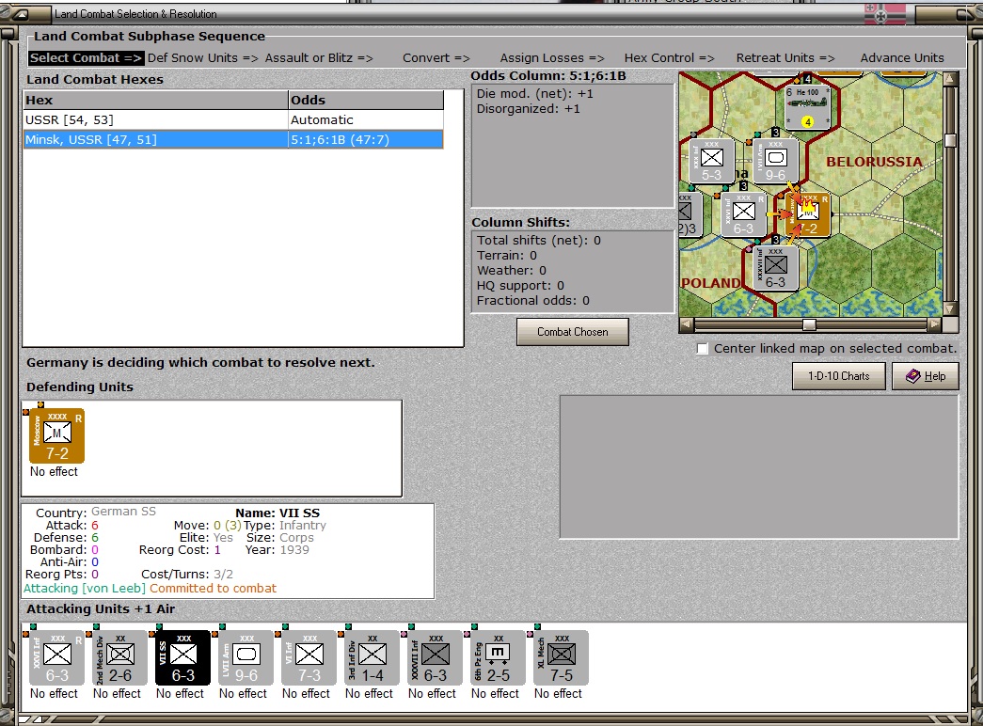Open the Help button

pos(926,376)
